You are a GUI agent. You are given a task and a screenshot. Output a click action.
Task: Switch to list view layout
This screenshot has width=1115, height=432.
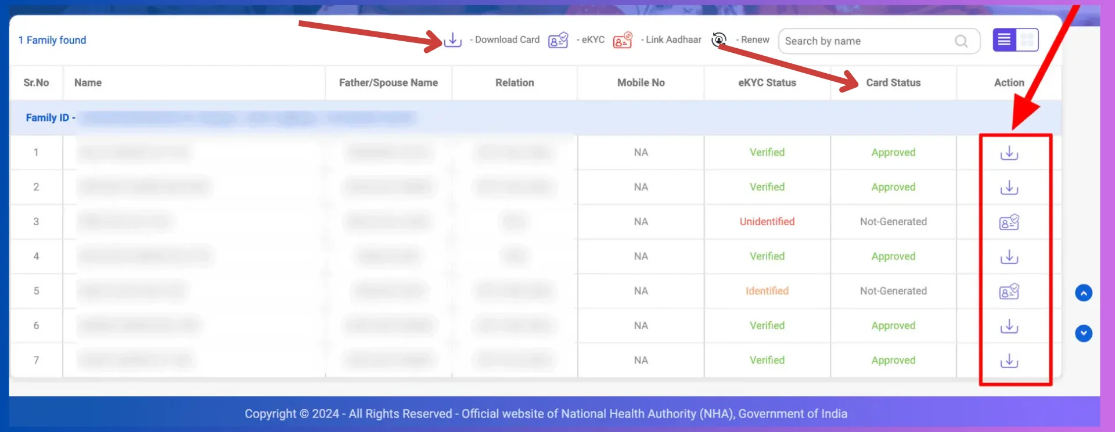pyautogui.click(x=1004, y=40)
